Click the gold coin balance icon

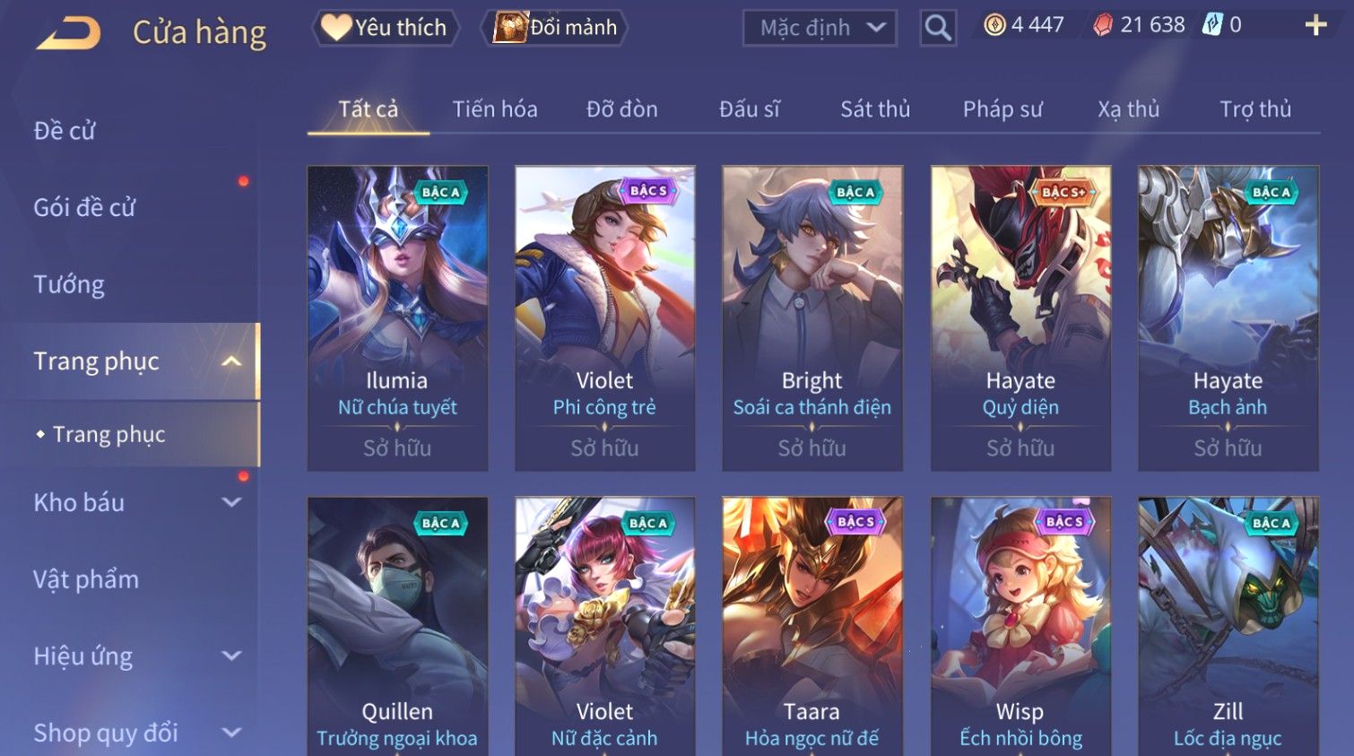(x=994, y=25)
